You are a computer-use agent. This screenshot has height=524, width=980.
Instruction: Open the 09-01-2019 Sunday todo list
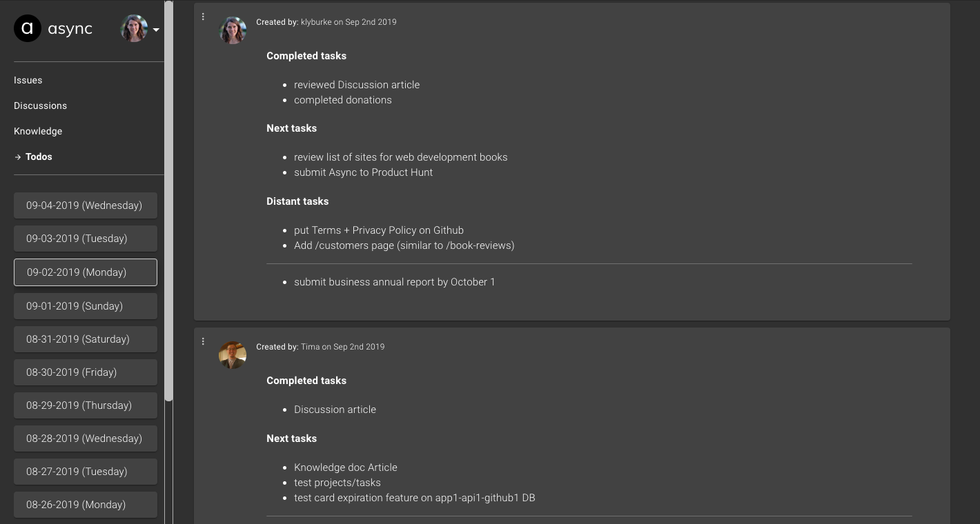coord(84,305)
